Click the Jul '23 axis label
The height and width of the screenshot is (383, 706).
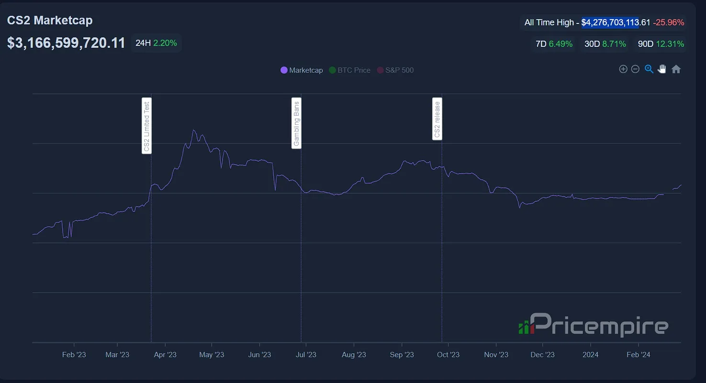(306, 355)
